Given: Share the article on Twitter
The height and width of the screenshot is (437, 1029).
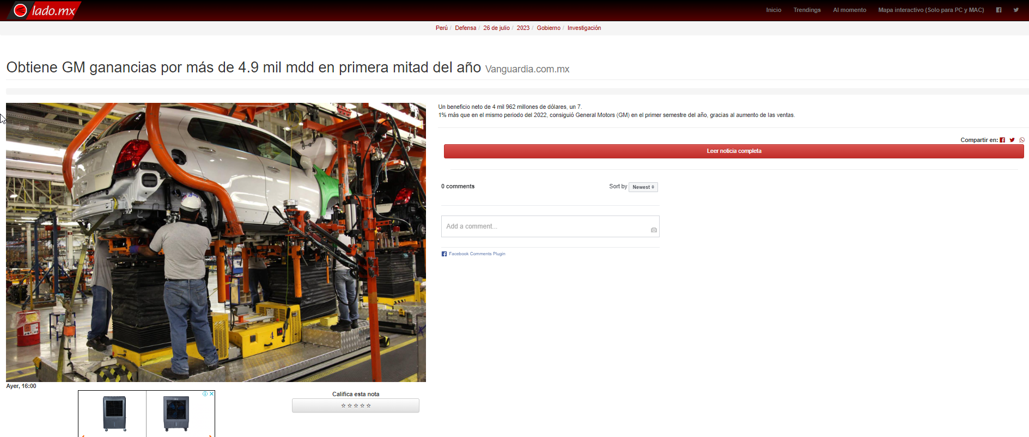Looking at the screenshot, I should 1012,140.
